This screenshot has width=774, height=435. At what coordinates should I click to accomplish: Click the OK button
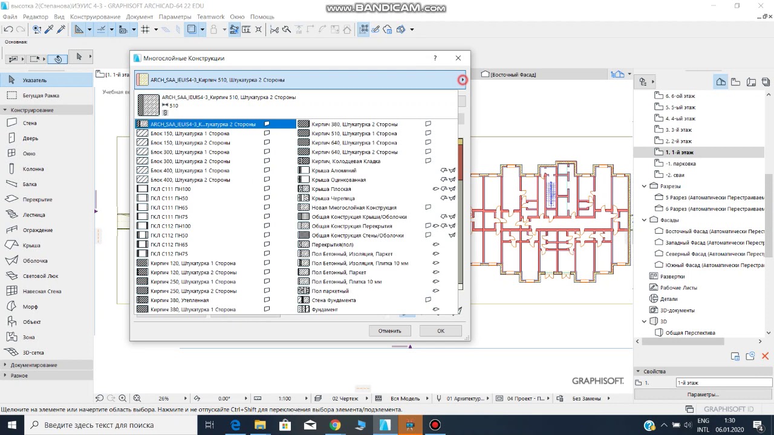[x=440, y=331]
